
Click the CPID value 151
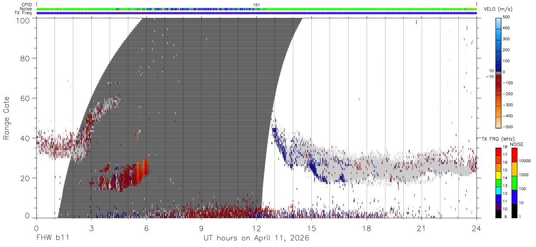coord(257,5)
